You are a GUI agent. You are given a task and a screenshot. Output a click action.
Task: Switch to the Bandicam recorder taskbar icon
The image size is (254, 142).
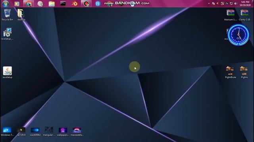(86, 4)
